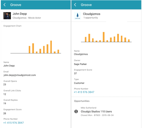142x128 pixels.
Task: Select Type value Customer
Action: tap(79, 83)
